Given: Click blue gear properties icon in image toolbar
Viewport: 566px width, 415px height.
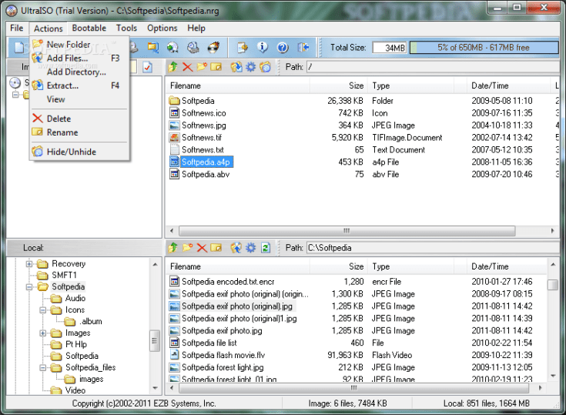Looking at the screenshot, I should pyautogui.click(x=250, y=67).
